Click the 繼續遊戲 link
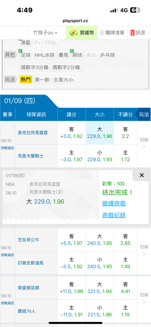The width and height of the screenshot is (151, 327). click(x=114, y=203)
